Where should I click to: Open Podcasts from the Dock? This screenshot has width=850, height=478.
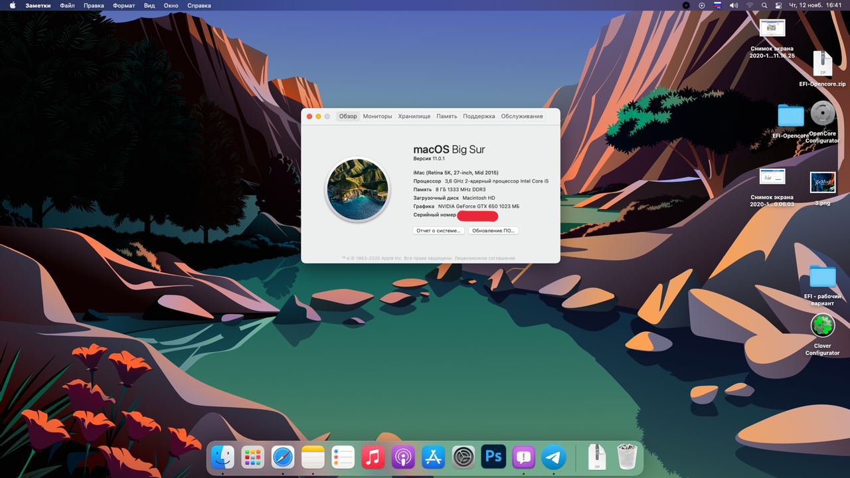(403, 457)
